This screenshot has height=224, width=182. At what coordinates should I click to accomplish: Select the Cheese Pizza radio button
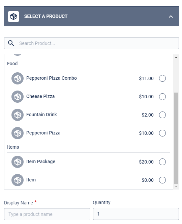pyautogui.click(x=162, y=97)
